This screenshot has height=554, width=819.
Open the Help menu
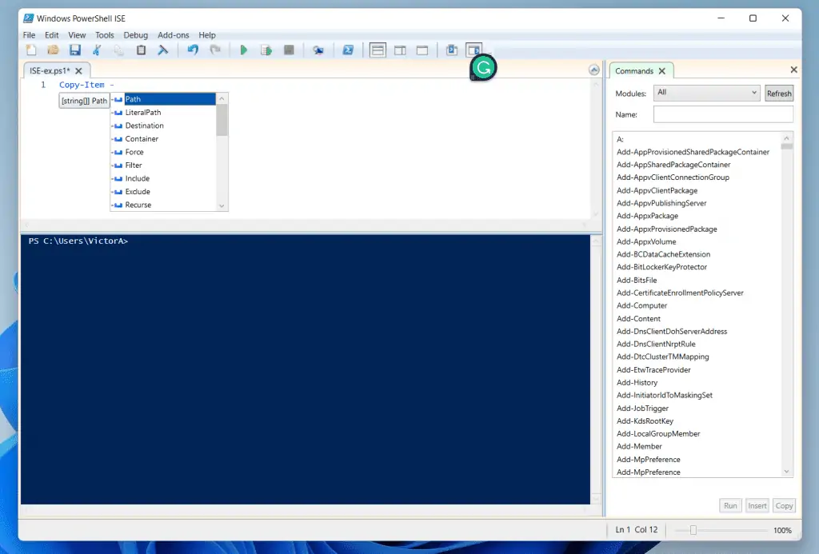[207, 35]
